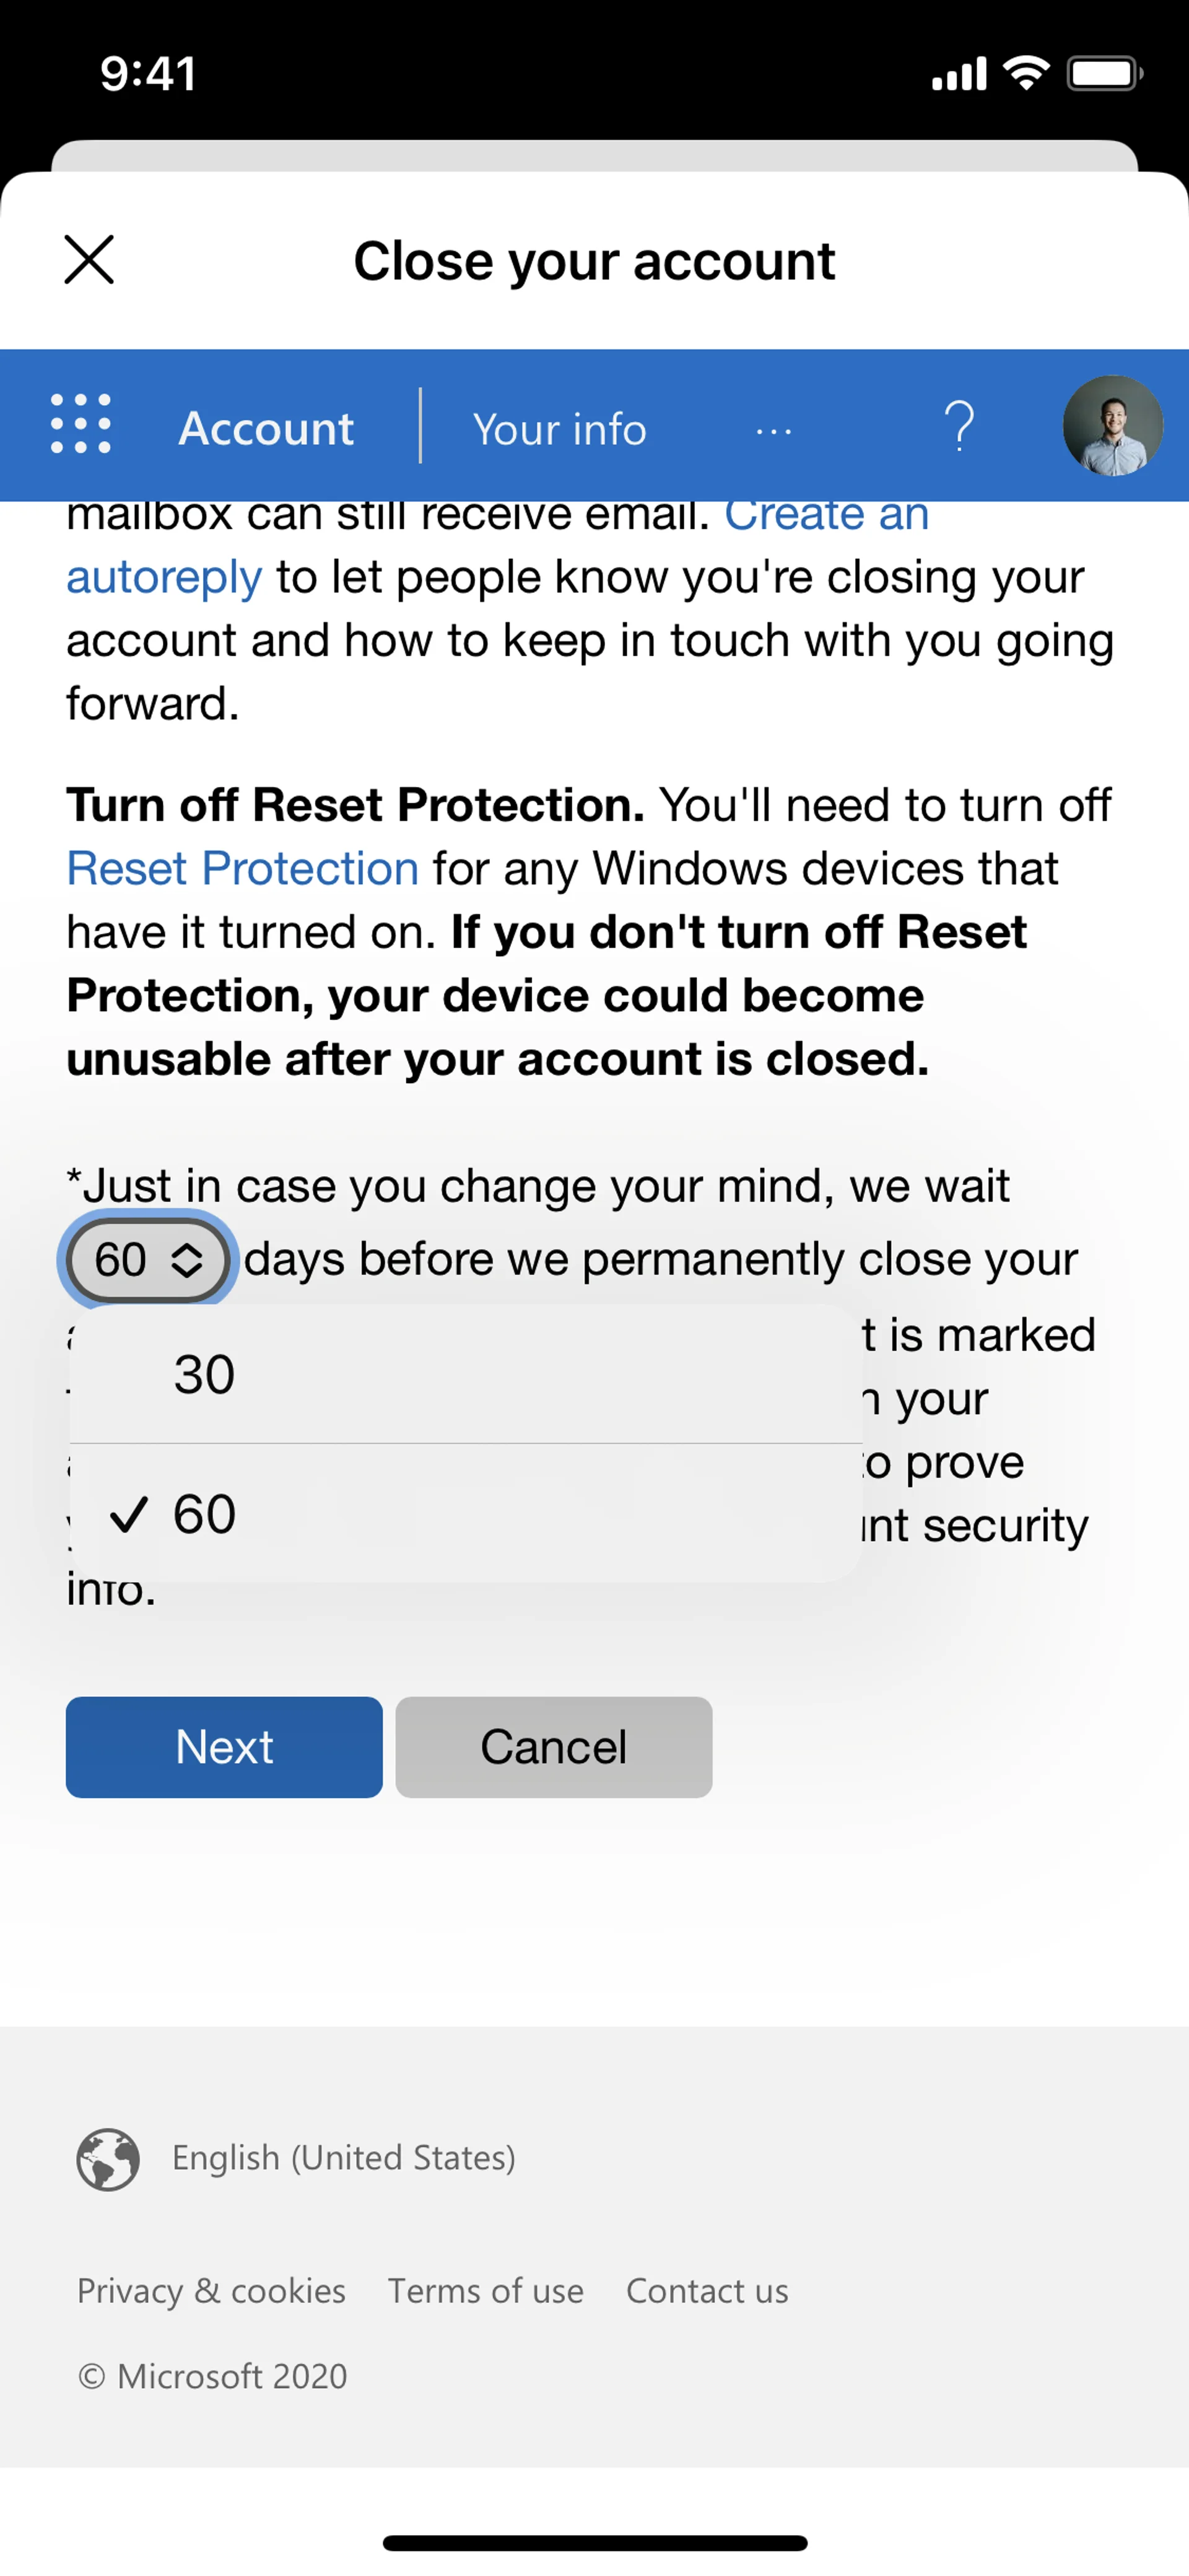Open Terms of use link
The height and width of the screenshot is (2576, 1189).
click(486, 2291)
